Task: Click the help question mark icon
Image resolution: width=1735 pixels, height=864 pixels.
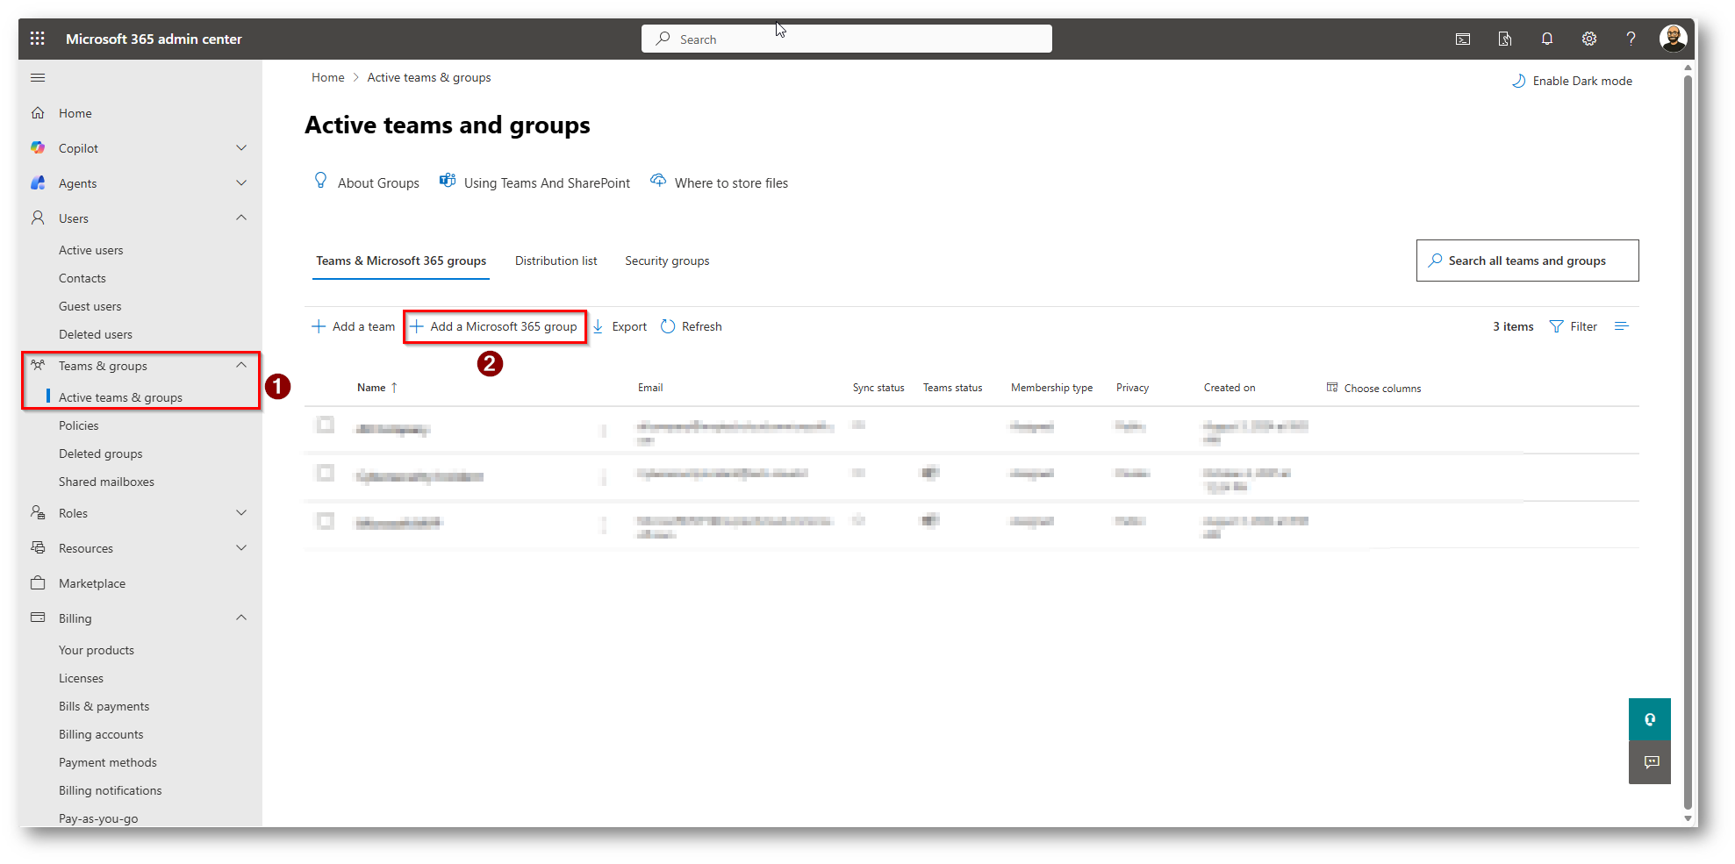Action: click(x=1631, y=39)
